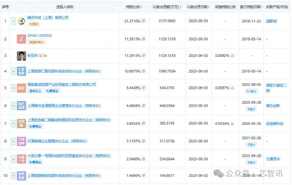
Task: Open the D轮 tag in 大连允泰 row
Action: (251, 163)
